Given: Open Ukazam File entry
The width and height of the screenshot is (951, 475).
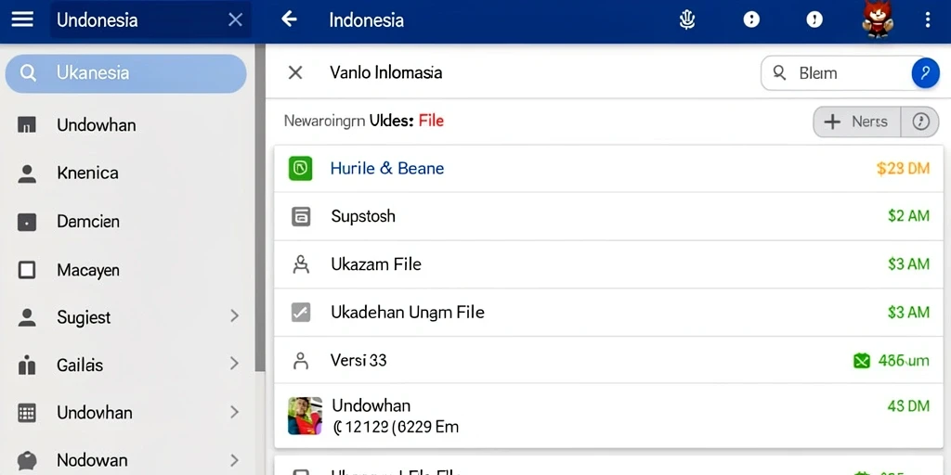Looking at the screenshot, I should pyautogui.click(x=608, y=264).
